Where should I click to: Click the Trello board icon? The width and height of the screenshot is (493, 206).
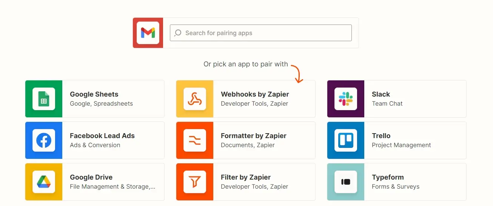point(346,140)
